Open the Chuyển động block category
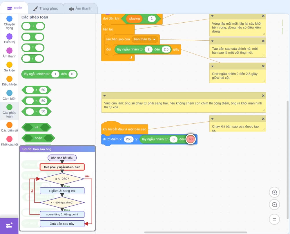 9,23
